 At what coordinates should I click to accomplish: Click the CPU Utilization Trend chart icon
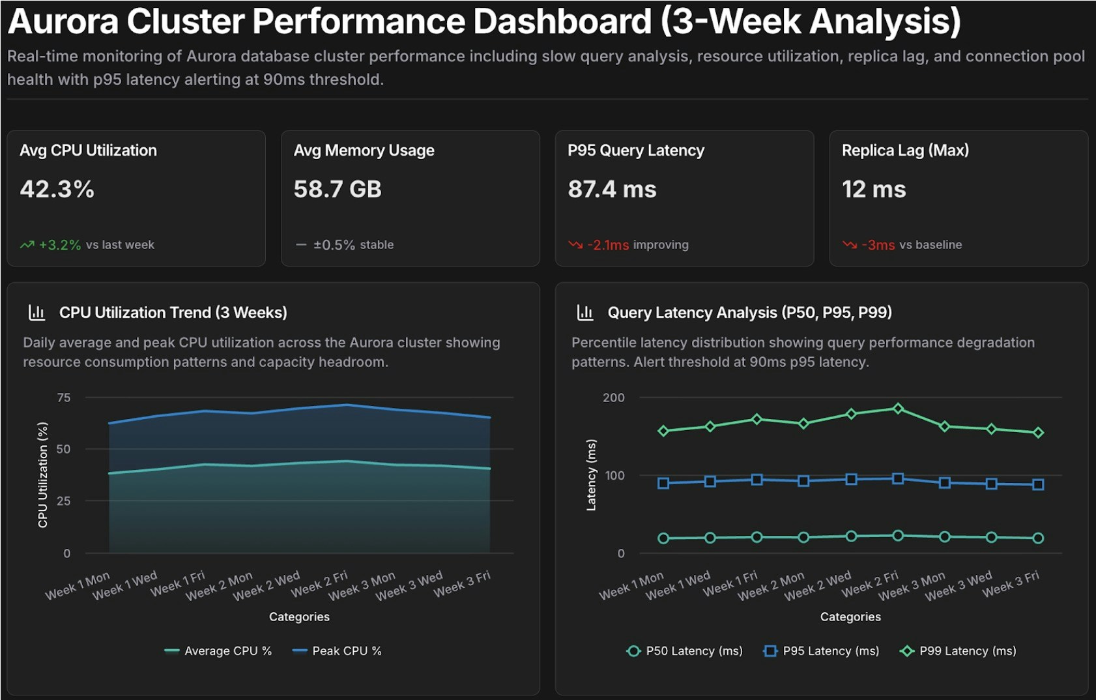[x=36, y=312]
